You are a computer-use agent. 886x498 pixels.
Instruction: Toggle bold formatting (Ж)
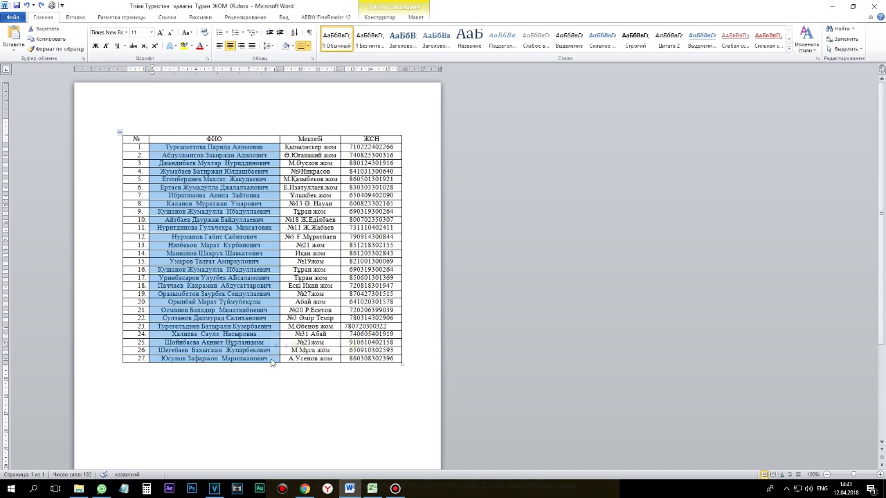tap(96, 46)
